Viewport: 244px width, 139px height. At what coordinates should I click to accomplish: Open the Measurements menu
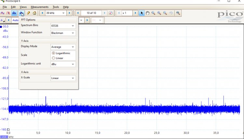click(x=39, y=7)
